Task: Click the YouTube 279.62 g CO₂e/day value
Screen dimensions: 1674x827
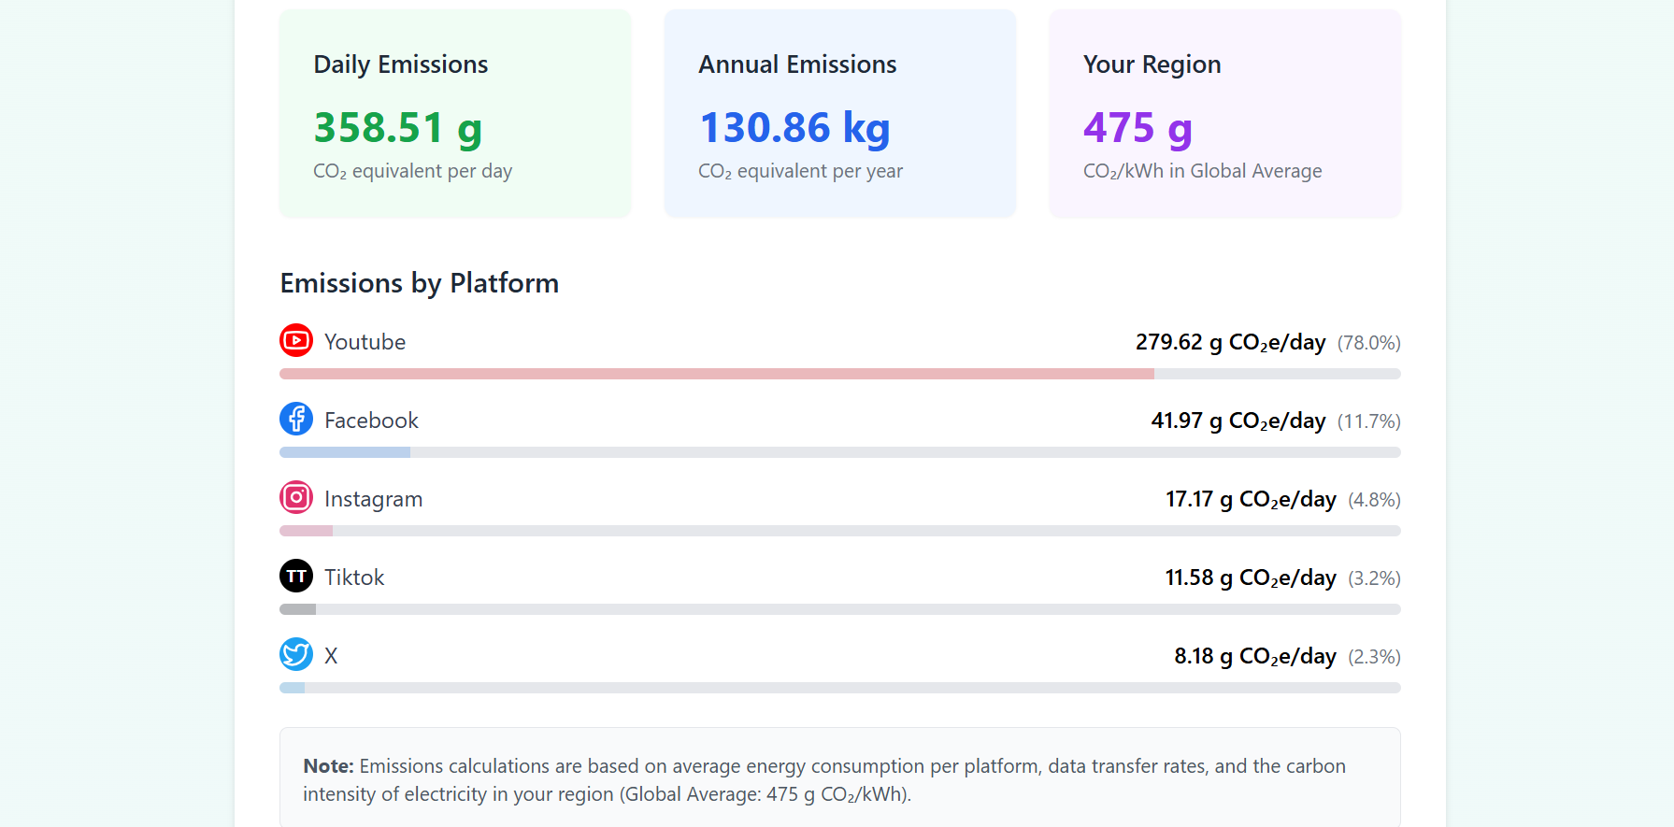Action: pyautogui.click(x=1230, y=342)
